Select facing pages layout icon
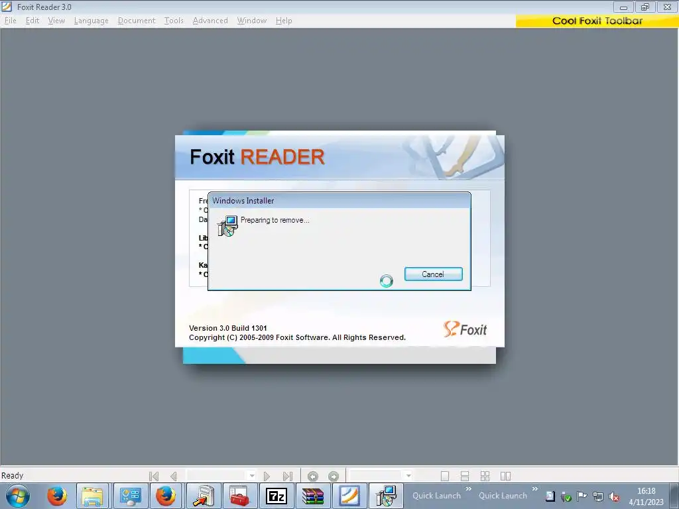The width and height of the screenshot is (679, 509). [x=505, y=476]
